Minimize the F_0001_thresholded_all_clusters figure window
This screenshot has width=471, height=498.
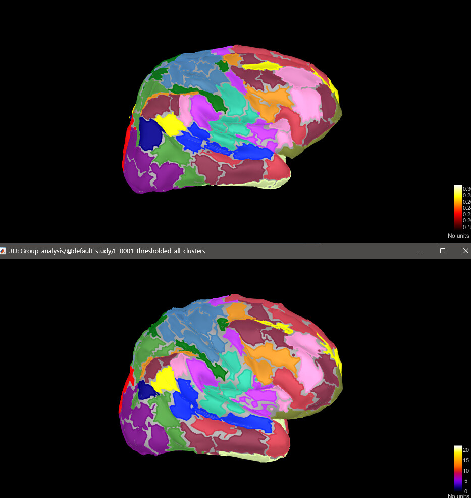420,251
